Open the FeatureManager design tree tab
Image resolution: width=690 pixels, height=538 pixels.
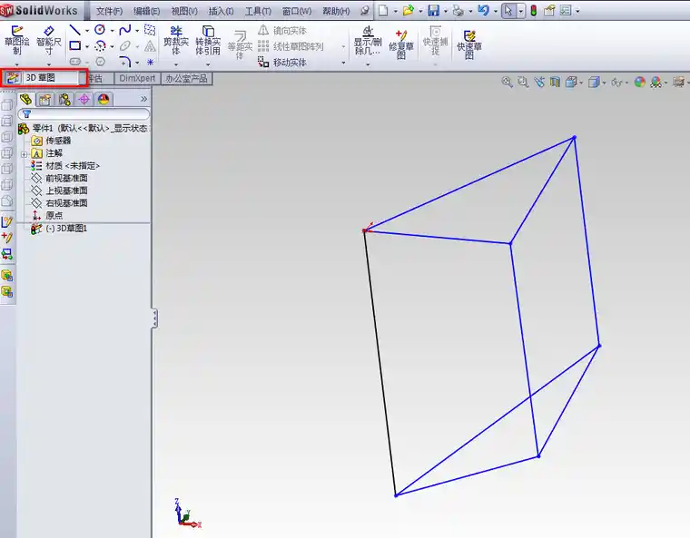(25, 100)
